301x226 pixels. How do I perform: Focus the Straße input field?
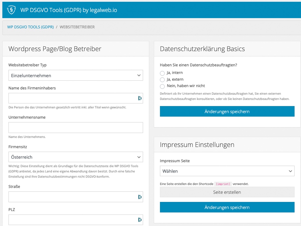76,197
